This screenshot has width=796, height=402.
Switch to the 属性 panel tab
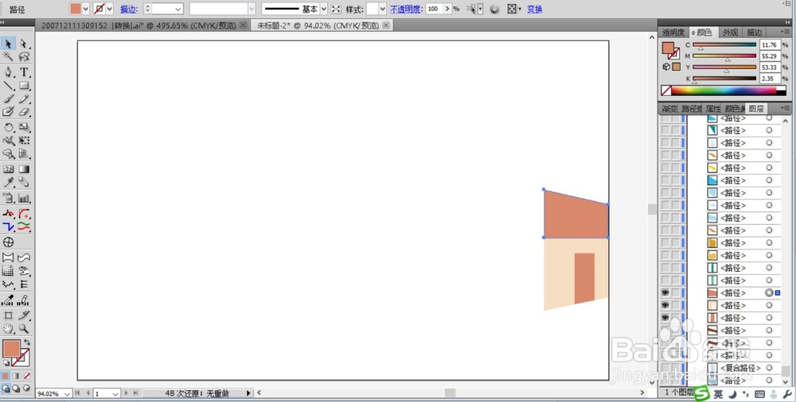[712, 109]
